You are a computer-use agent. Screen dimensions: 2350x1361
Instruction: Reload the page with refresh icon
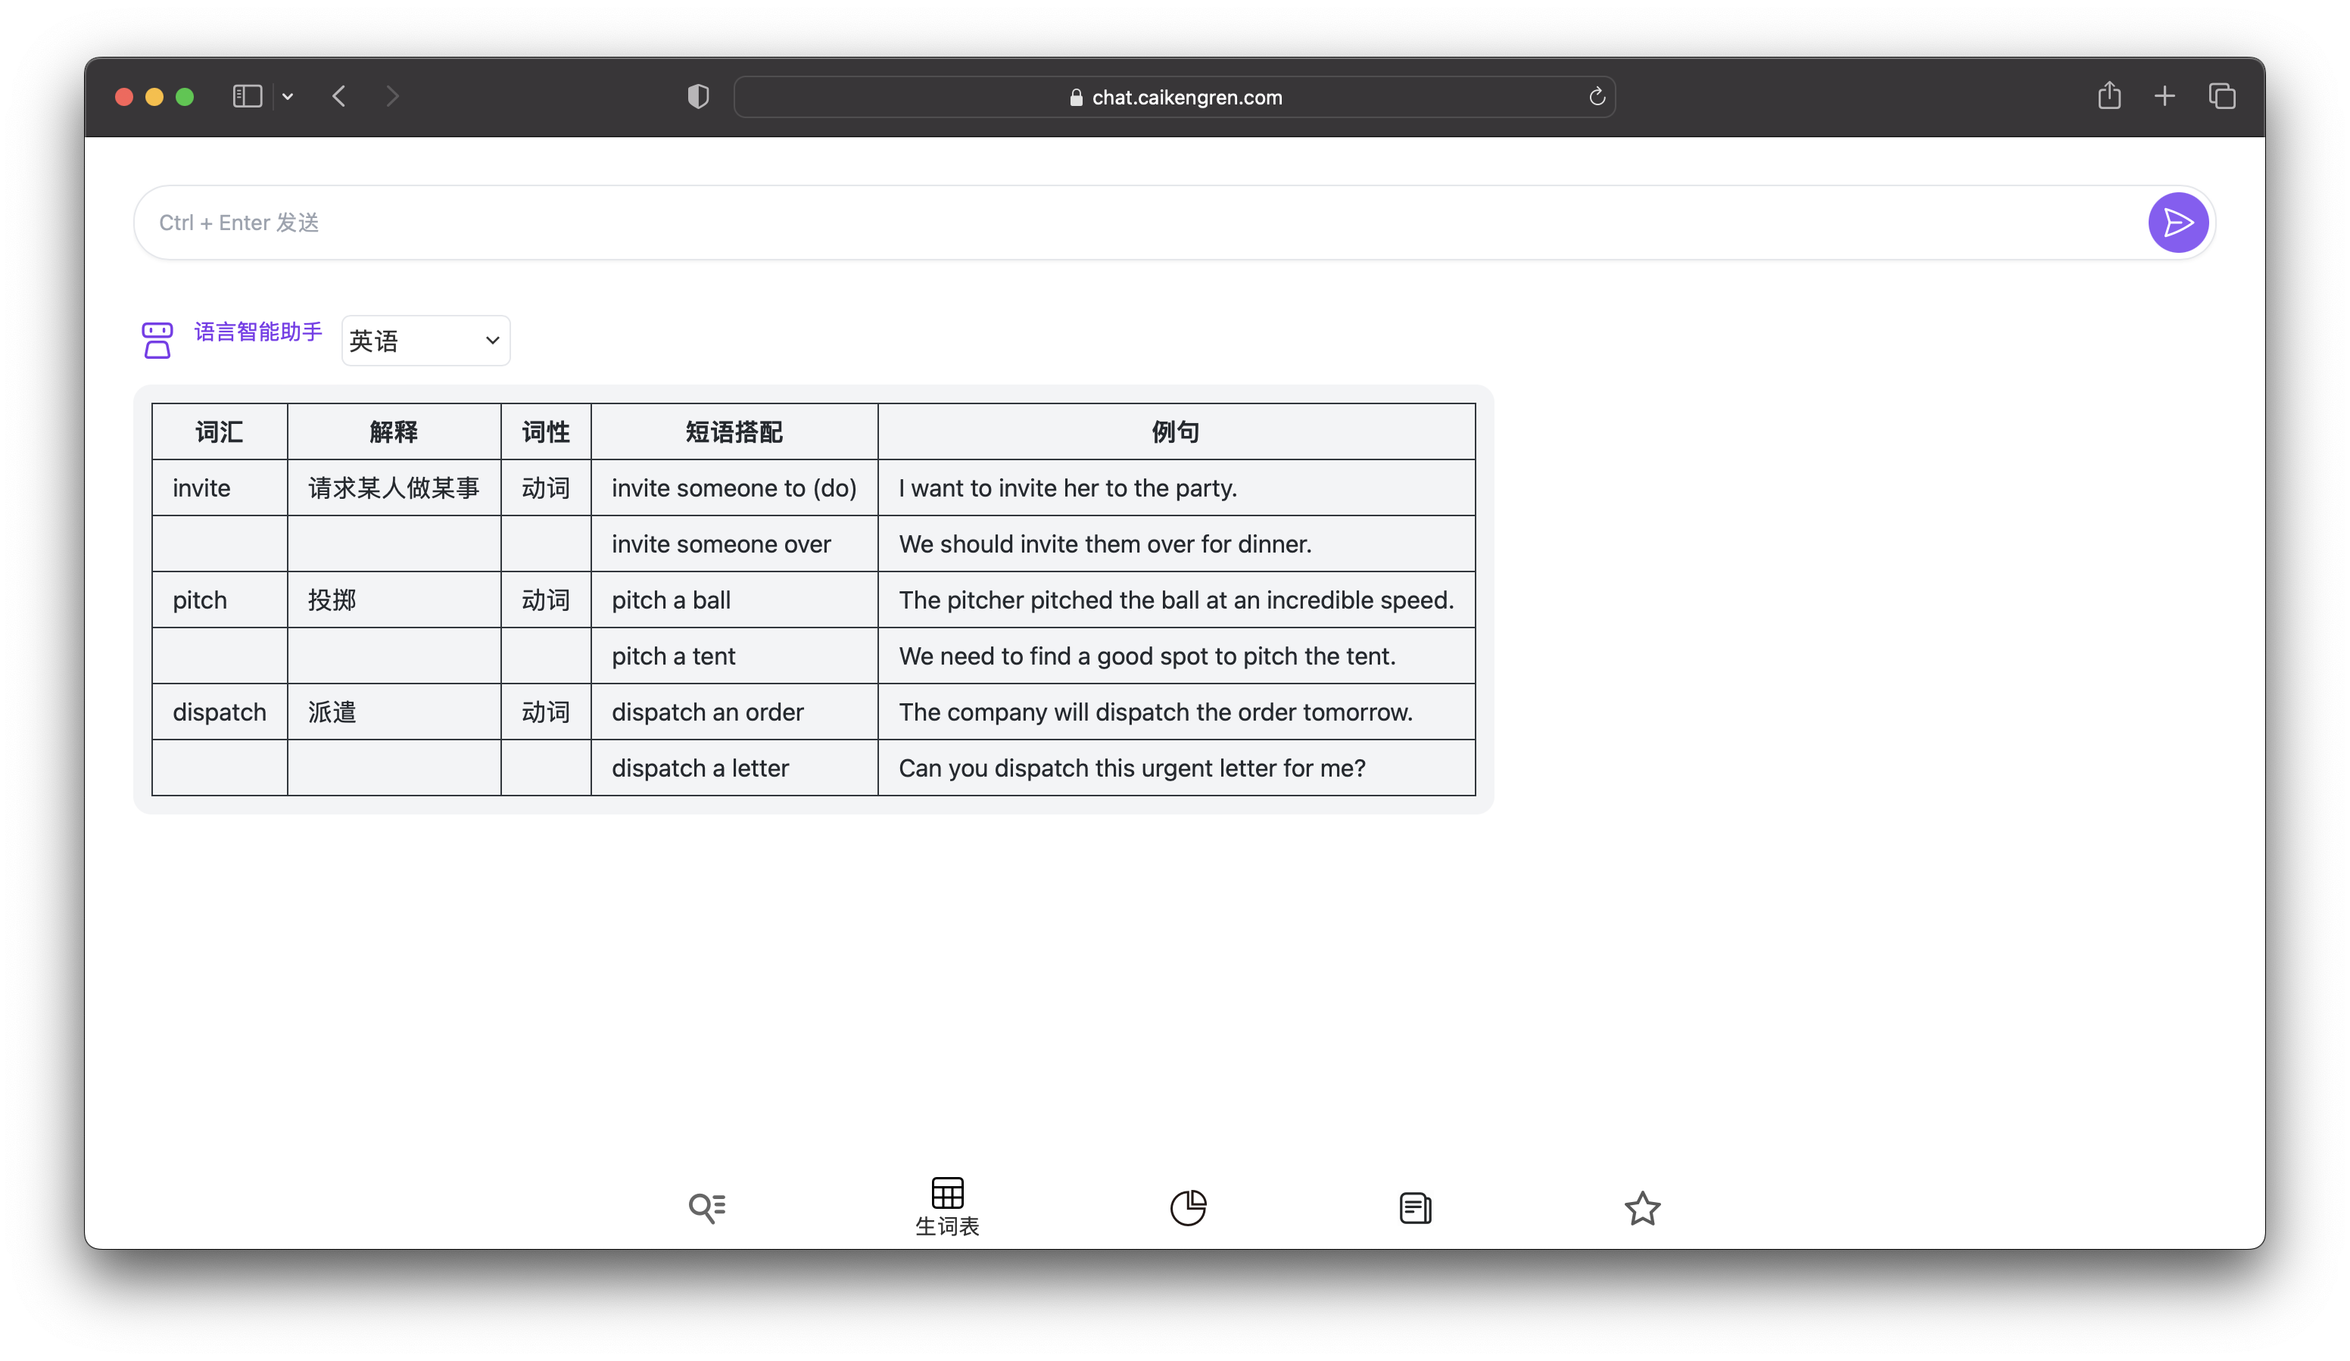point(1597,96)
